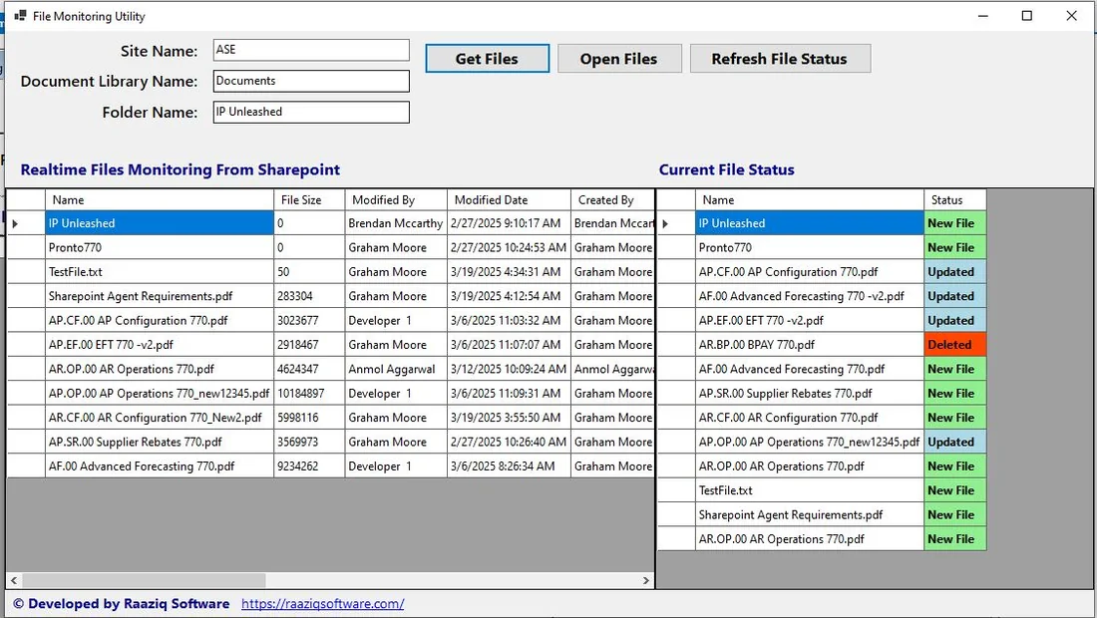Select AR.OP.00 AR Operations 770.pdf in left grid
The image size is (1097, 618).
pos(160,369)
